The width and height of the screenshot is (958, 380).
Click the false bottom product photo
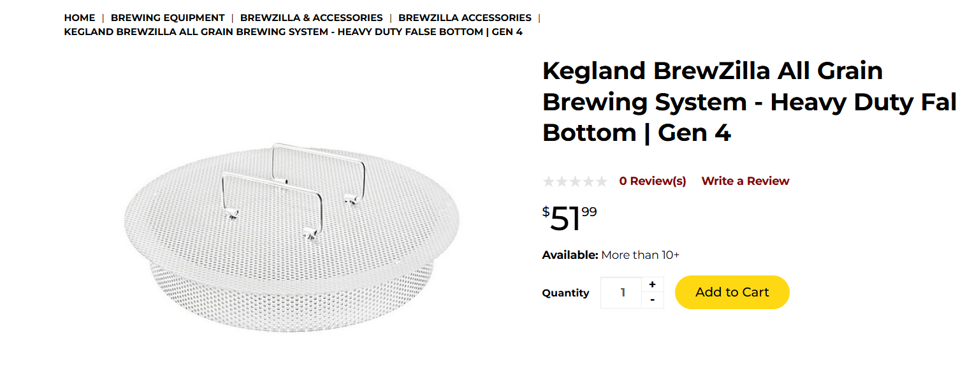[x=291, y=237]
